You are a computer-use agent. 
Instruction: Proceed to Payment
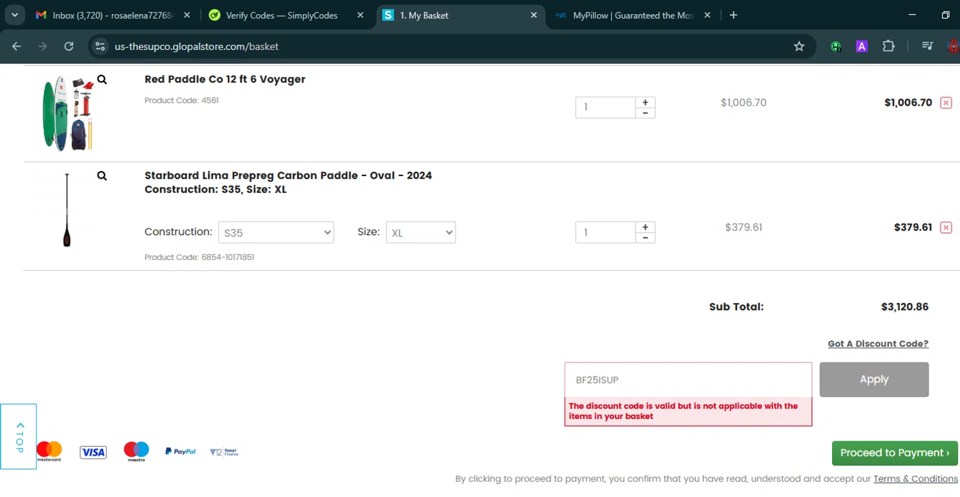(x=895, y=453)
